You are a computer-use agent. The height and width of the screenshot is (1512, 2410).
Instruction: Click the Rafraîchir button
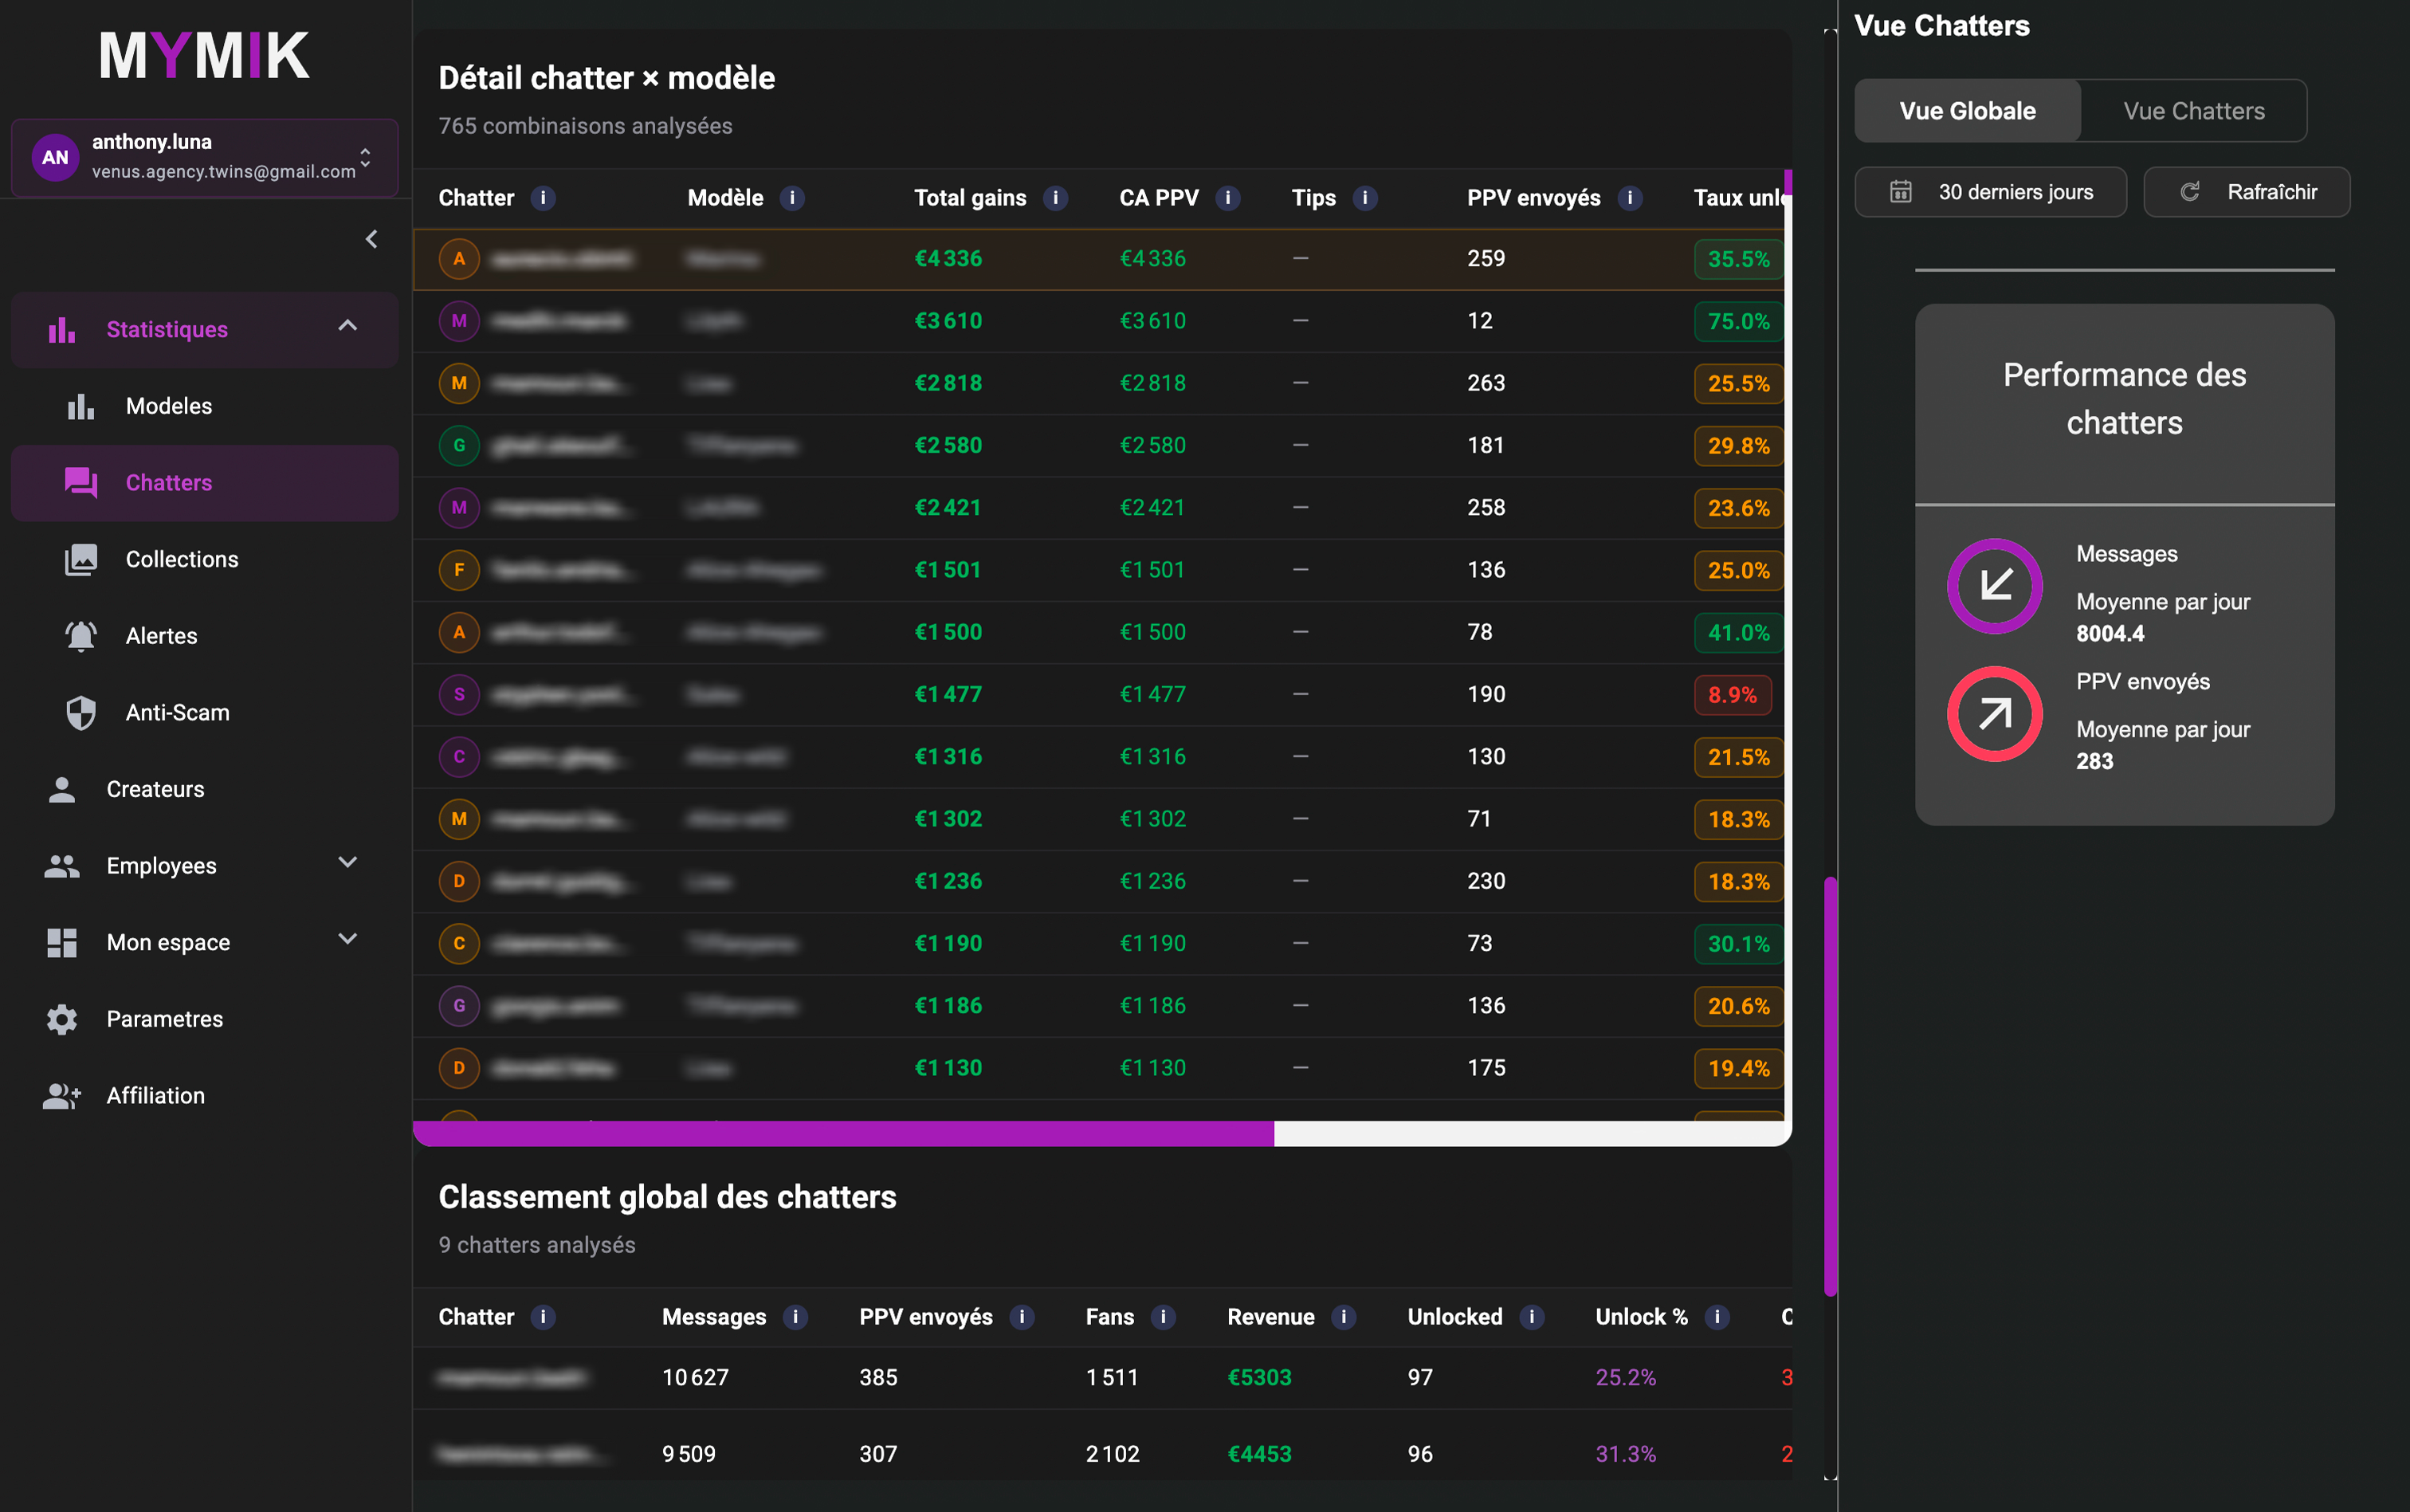pyautogui.click(x=2247, y=192)
